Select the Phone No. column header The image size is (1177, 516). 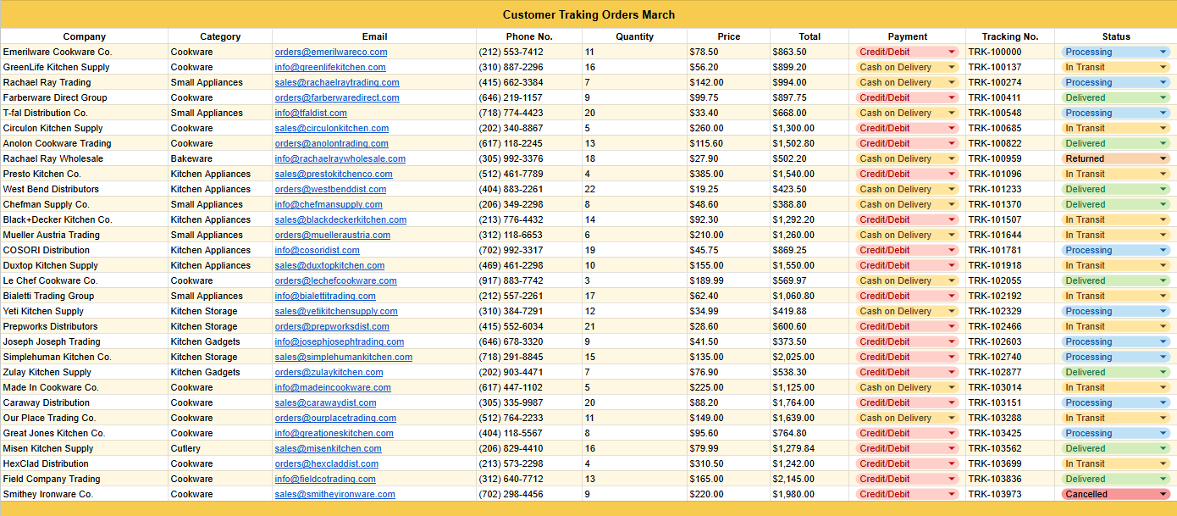(x=529, y=36)
